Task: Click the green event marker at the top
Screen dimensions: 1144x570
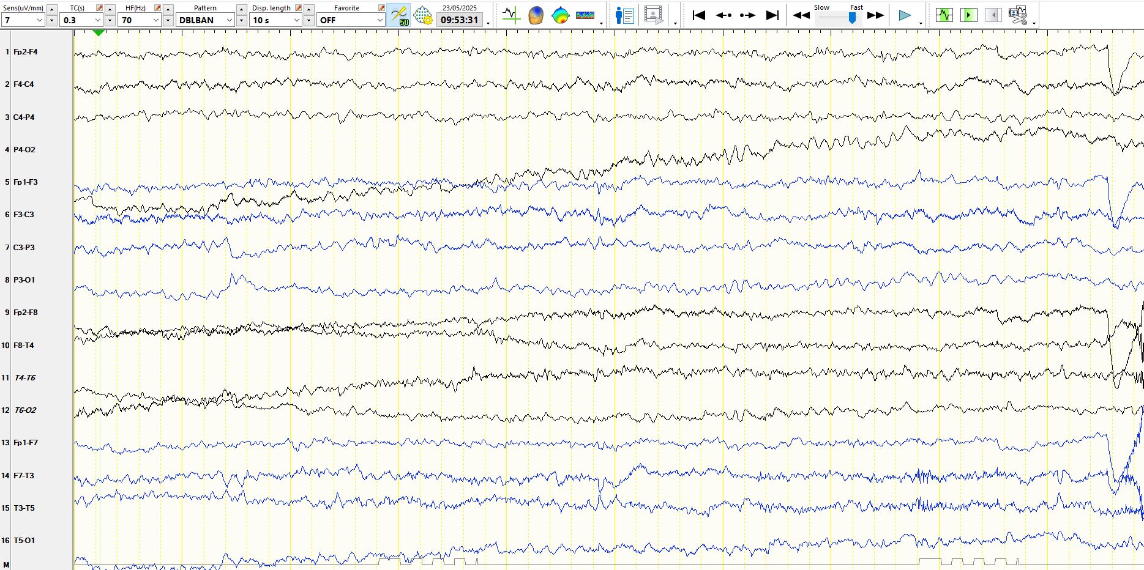Action: coord(98,32)
